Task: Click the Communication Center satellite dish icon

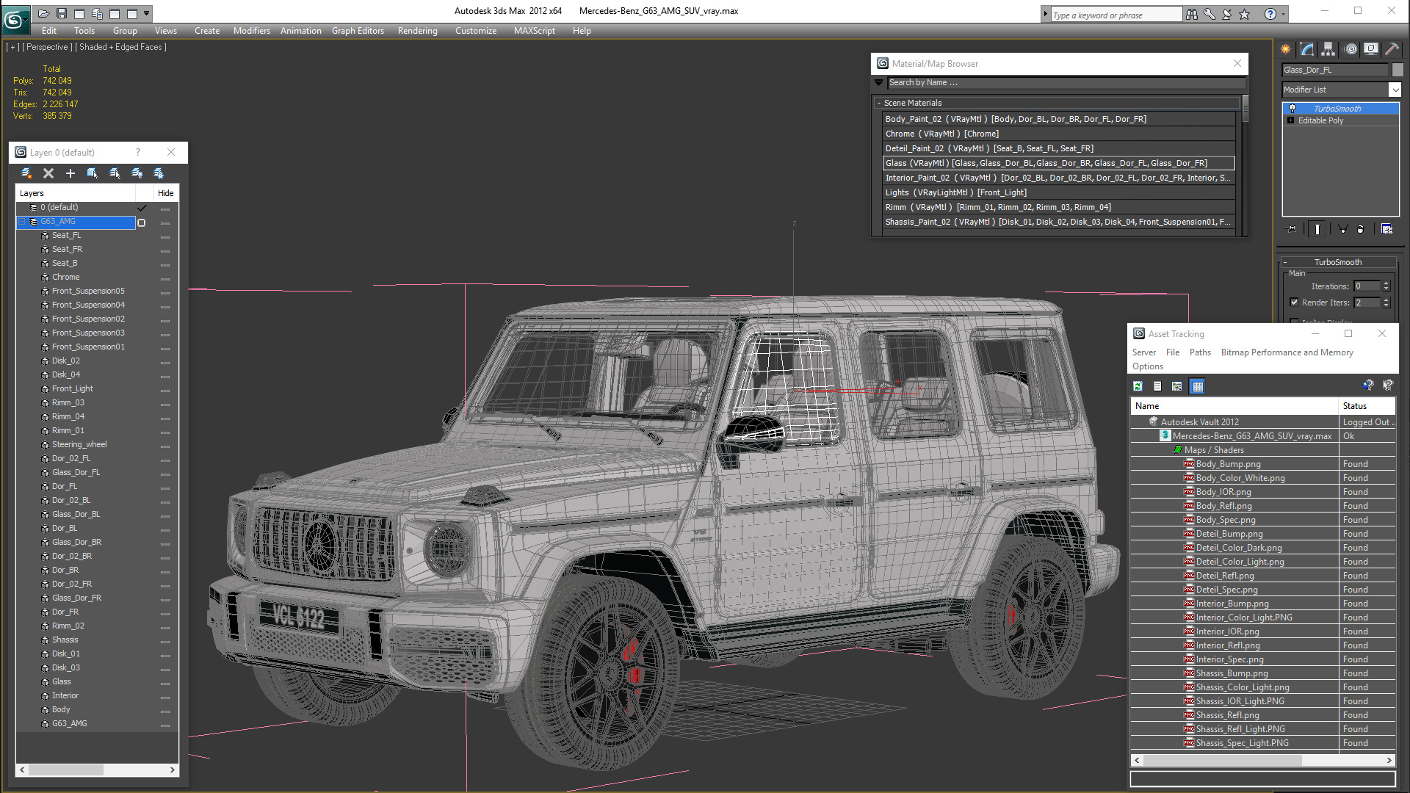Action: click(x=1226, y=14)
